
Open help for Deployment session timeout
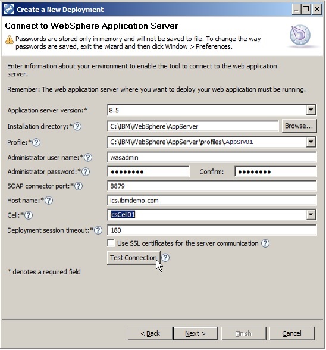[x=98, y=230]
